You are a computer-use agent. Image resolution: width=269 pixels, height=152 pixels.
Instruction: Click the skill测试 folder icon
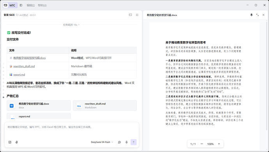pos(17,15)
